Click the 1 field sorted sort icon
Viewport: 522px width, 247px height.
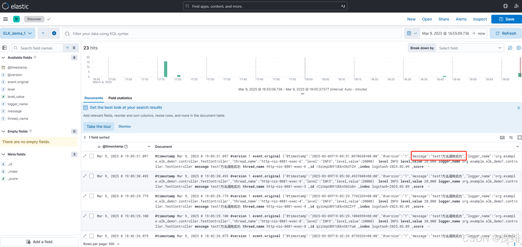[x=85, y=137]
